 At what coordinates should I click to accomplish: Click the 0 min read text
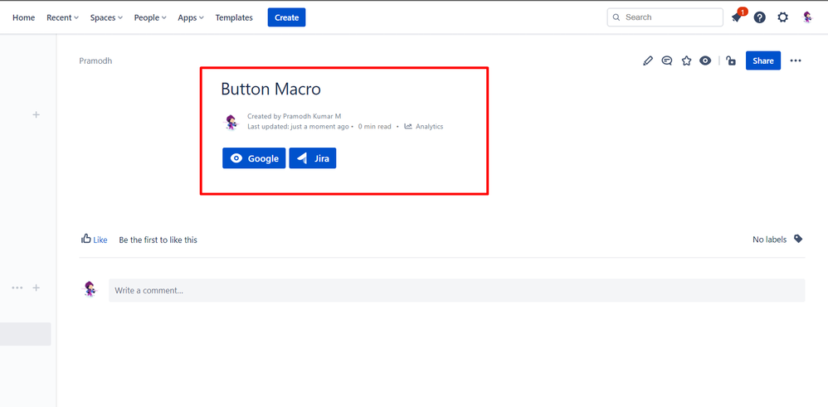[374, 126]
